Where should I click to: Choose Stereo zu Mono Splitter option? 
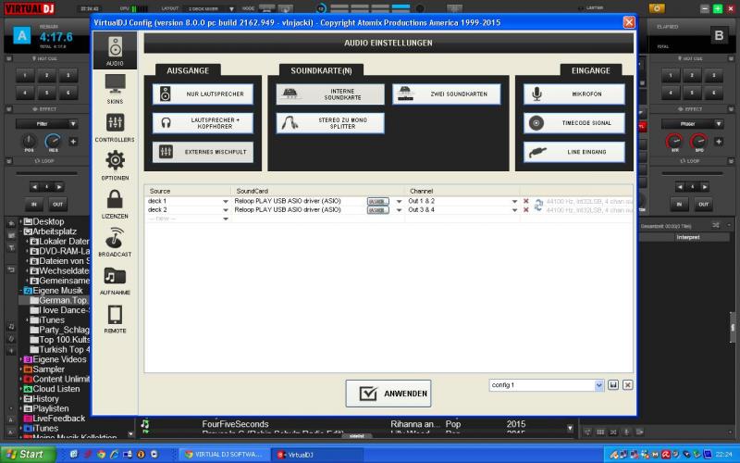330,123
